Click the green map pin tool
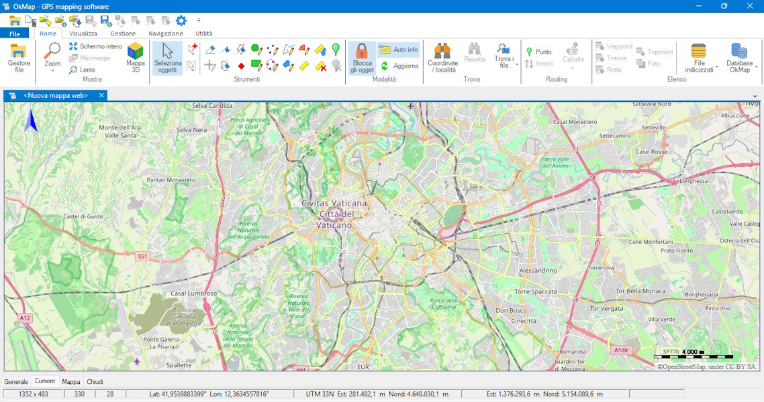The height and width of the screenshot is (402, 764). (336, 49)
